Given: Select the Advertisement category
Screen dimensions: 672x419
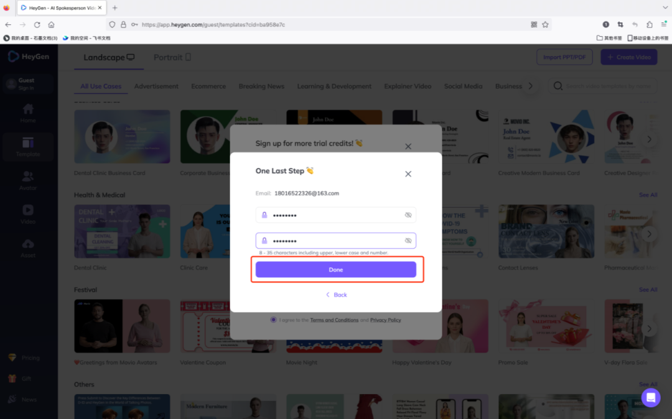Looking at the screenshot, I should (x=156, y=86).
